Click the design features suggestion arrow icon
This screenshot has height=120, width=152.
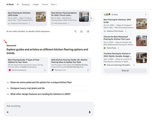[8, 94]
